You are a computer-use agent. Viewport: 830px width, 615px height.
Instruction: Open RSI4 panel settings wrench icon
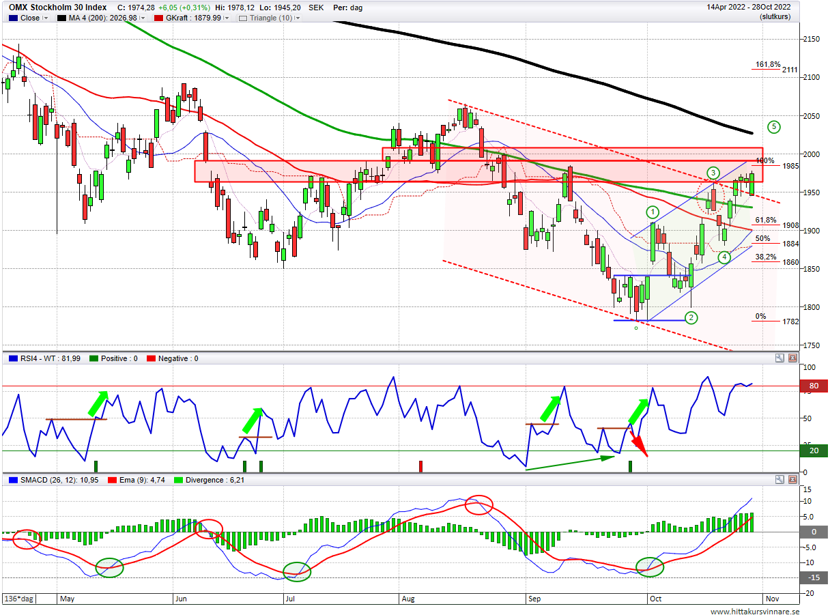click(780, 358)
